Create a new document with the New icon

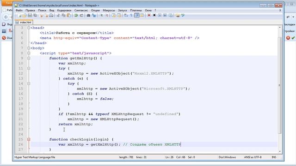coord(19,15)
